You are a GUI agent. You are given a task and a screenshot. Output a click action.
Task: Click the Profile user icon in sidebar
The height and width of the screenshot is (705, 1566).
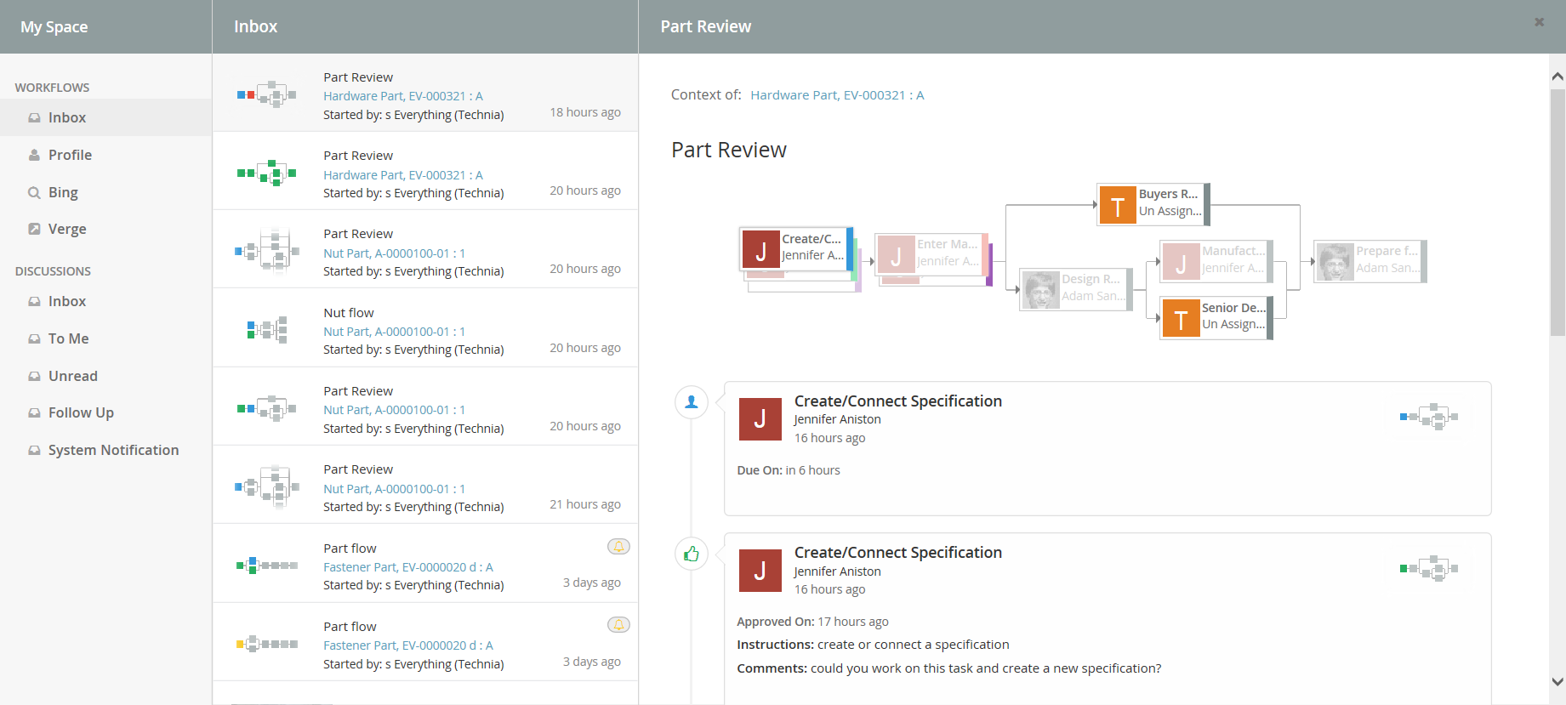(x=34, y=156)
